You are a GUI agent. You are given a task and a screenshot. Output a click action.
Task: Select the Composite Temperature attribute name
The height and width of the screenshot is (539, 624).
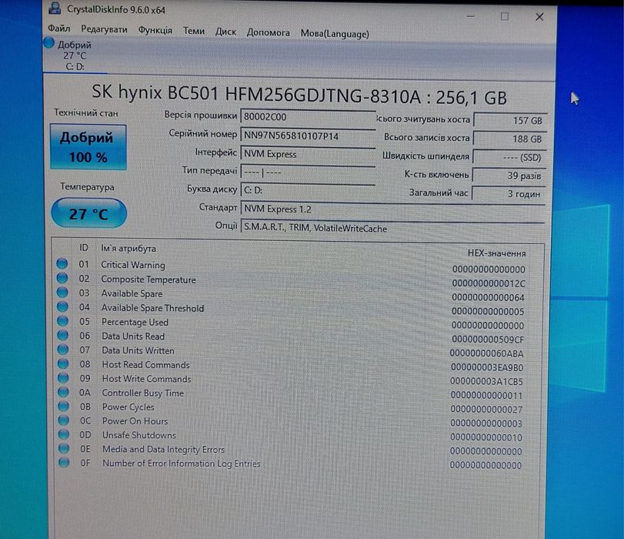pyautogui.click(x=148, y=280)
